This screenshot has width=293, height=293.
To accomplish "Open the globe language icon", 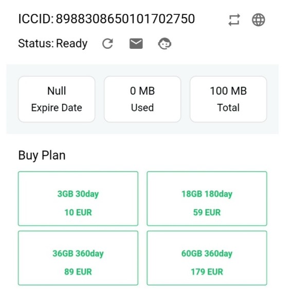I will coord(258,20).
